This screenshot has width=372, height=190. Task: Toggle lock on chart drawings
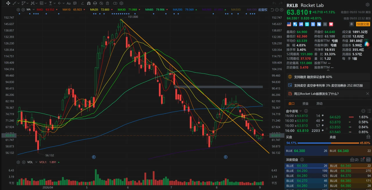point(95,3)
